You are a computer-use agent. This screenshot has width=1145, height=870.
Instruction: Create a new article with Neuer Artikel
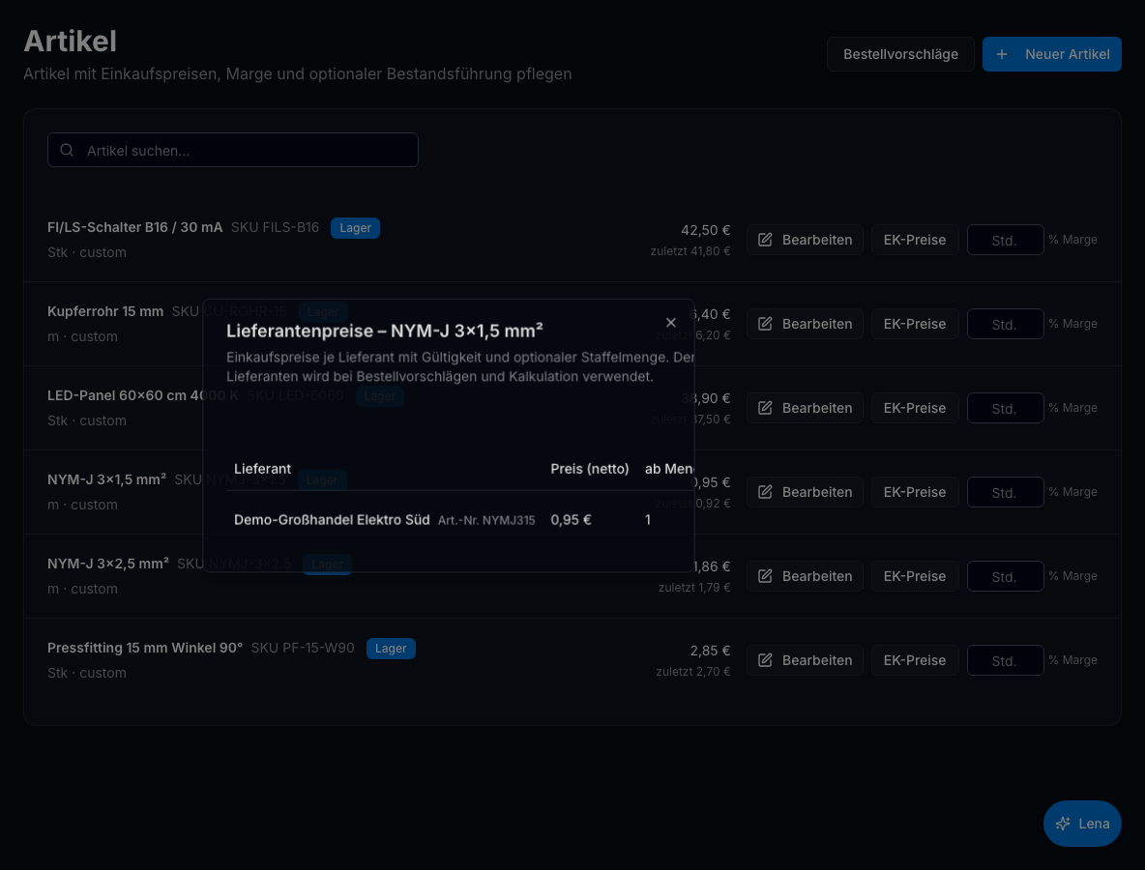pyautogui.click(x=1051, y=54)
